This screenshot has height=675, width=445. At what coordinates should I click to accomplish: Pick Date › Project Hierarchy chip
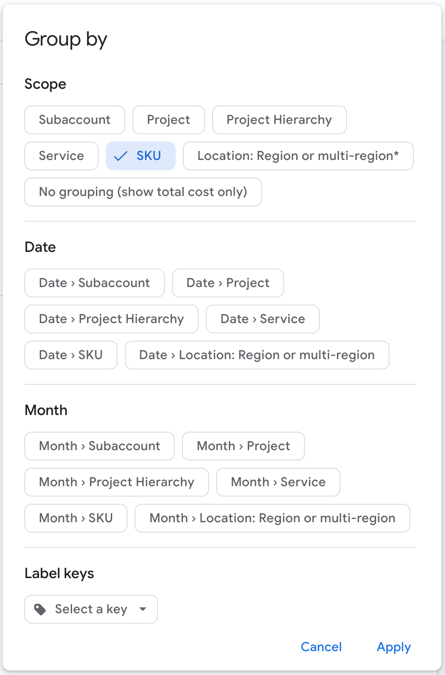coord(111,319)
